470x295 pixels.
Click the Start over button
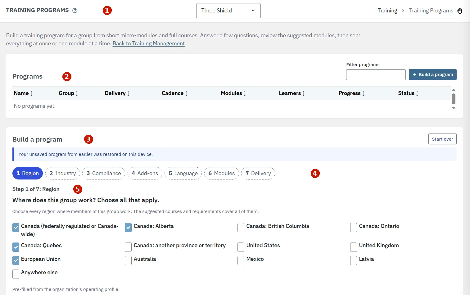pos(442,139)
